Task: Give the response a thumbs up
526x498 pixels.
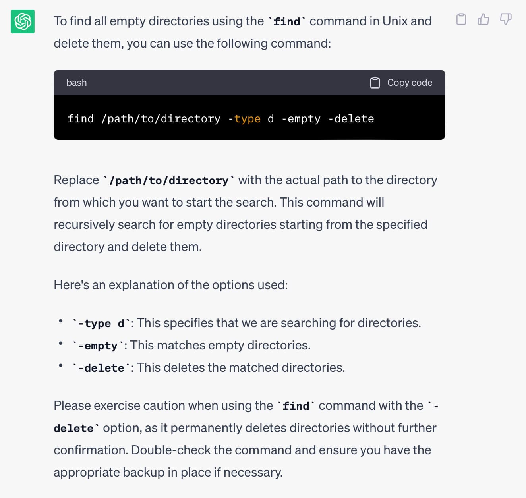Action: (483, 19)
